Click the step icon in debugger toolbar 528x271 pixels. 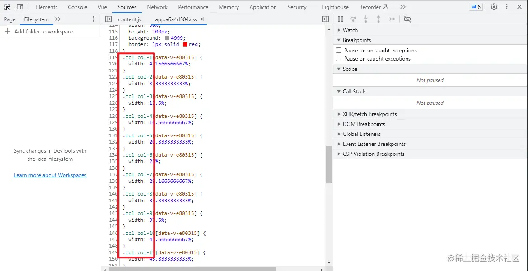point(391,19)
